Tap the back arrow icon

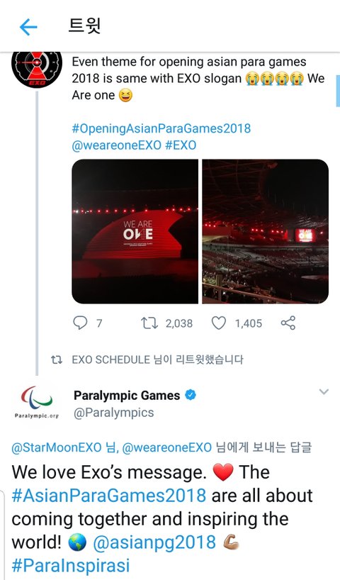pos(28,27)
